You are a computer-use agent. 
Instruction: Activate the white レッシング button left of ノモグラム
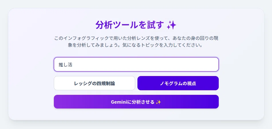coord(94,83)
